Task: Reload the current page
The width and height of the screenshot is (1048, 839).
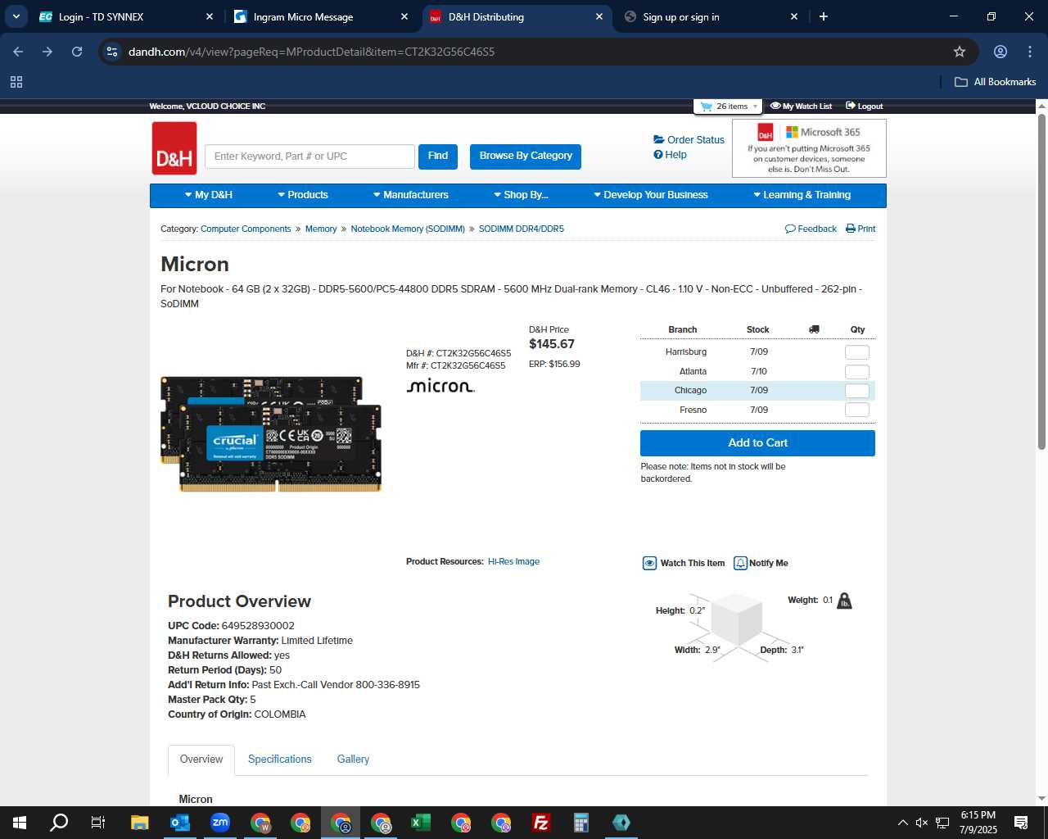Action: click(x=77, y=52)
